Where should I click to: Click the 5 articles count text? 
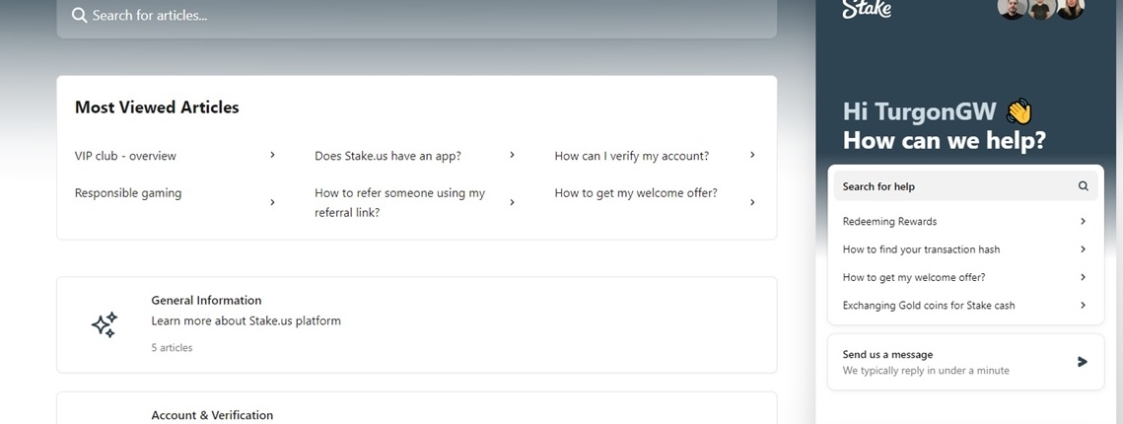coord(172,347)
